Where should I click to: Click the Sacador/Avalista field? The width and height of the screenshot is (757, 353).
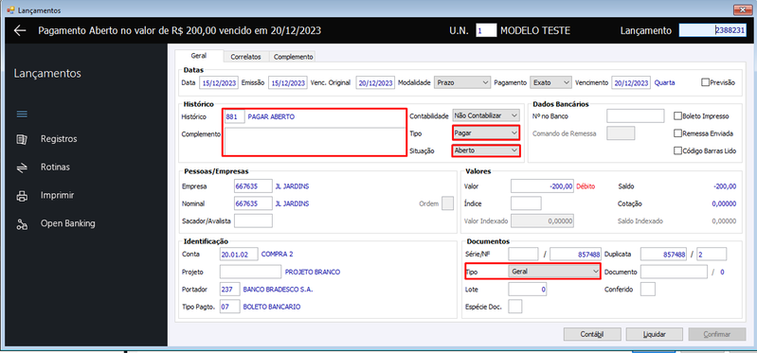[253, 221]
